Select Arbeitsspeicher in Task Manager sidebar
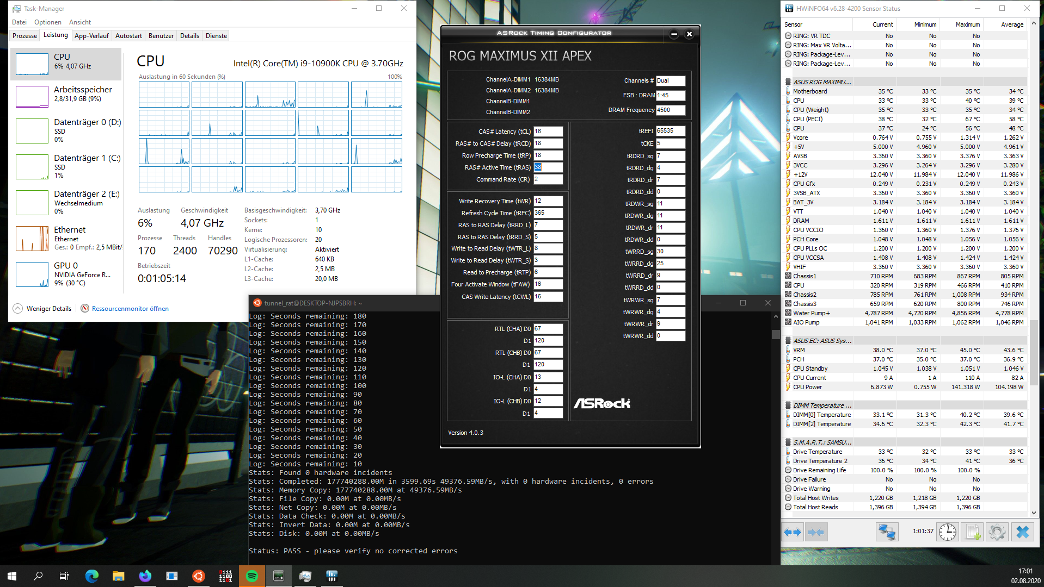This screenshot has width=1044, height=587. (x=66, y=96)
